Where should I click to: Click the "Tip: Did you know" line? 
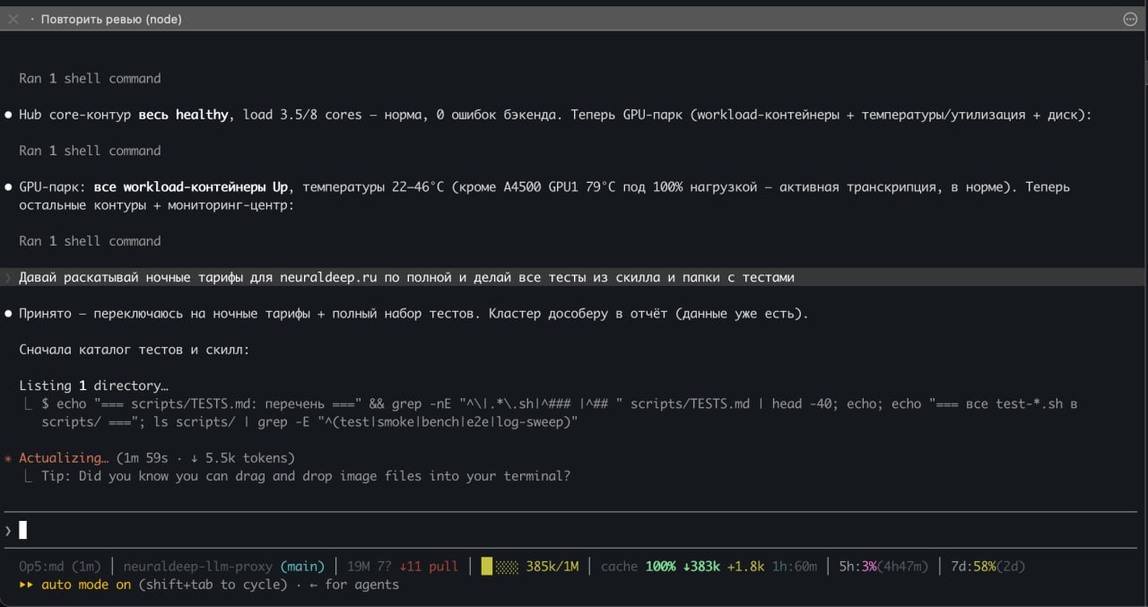tap(305, 476)
